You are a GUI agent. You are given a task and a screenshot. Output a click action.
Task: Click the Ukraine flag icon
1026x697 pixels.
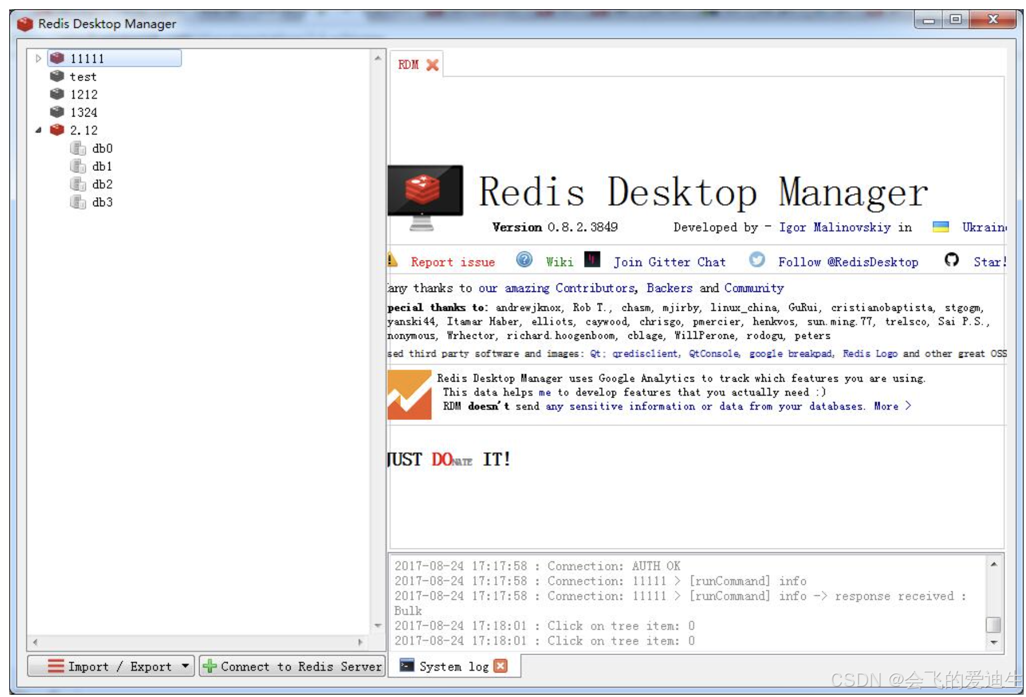click(x=941, y=227)
